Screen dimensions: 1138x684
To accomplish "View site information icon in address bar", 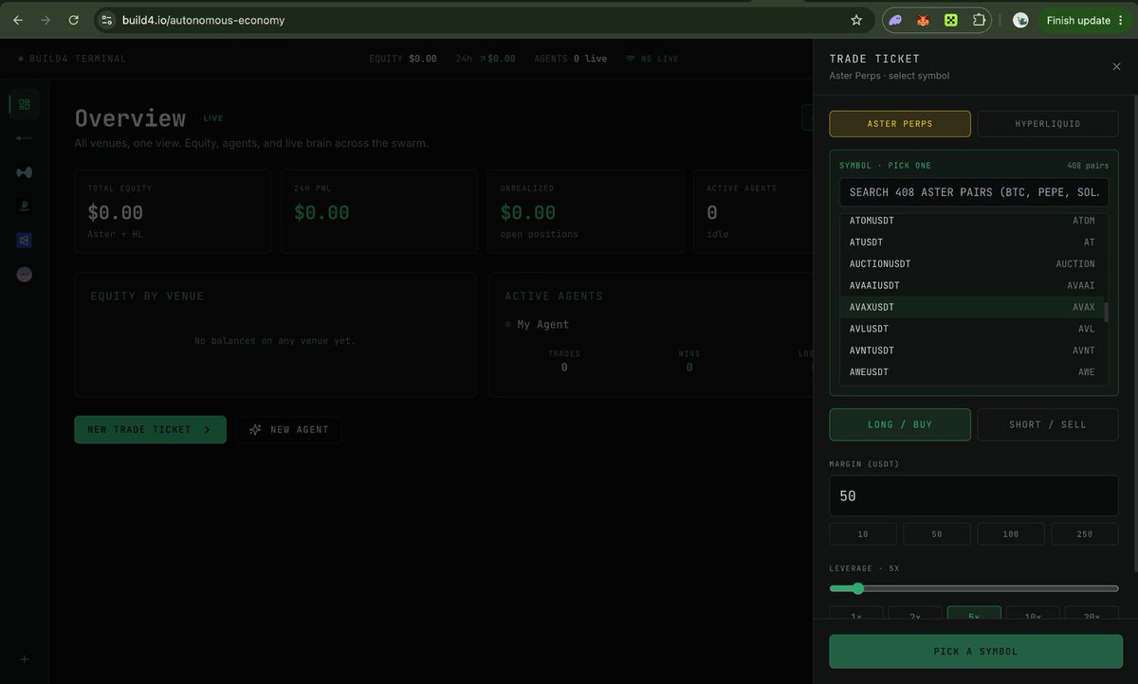I will 107,20.
